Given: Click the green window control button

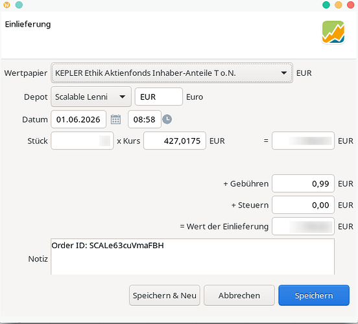Looking at the screenshot, I should [326, 5].
